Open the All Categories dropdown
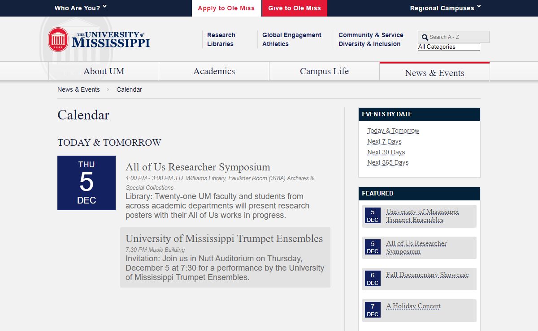This screenshot has width=538, height=331. tap(449, 47)
